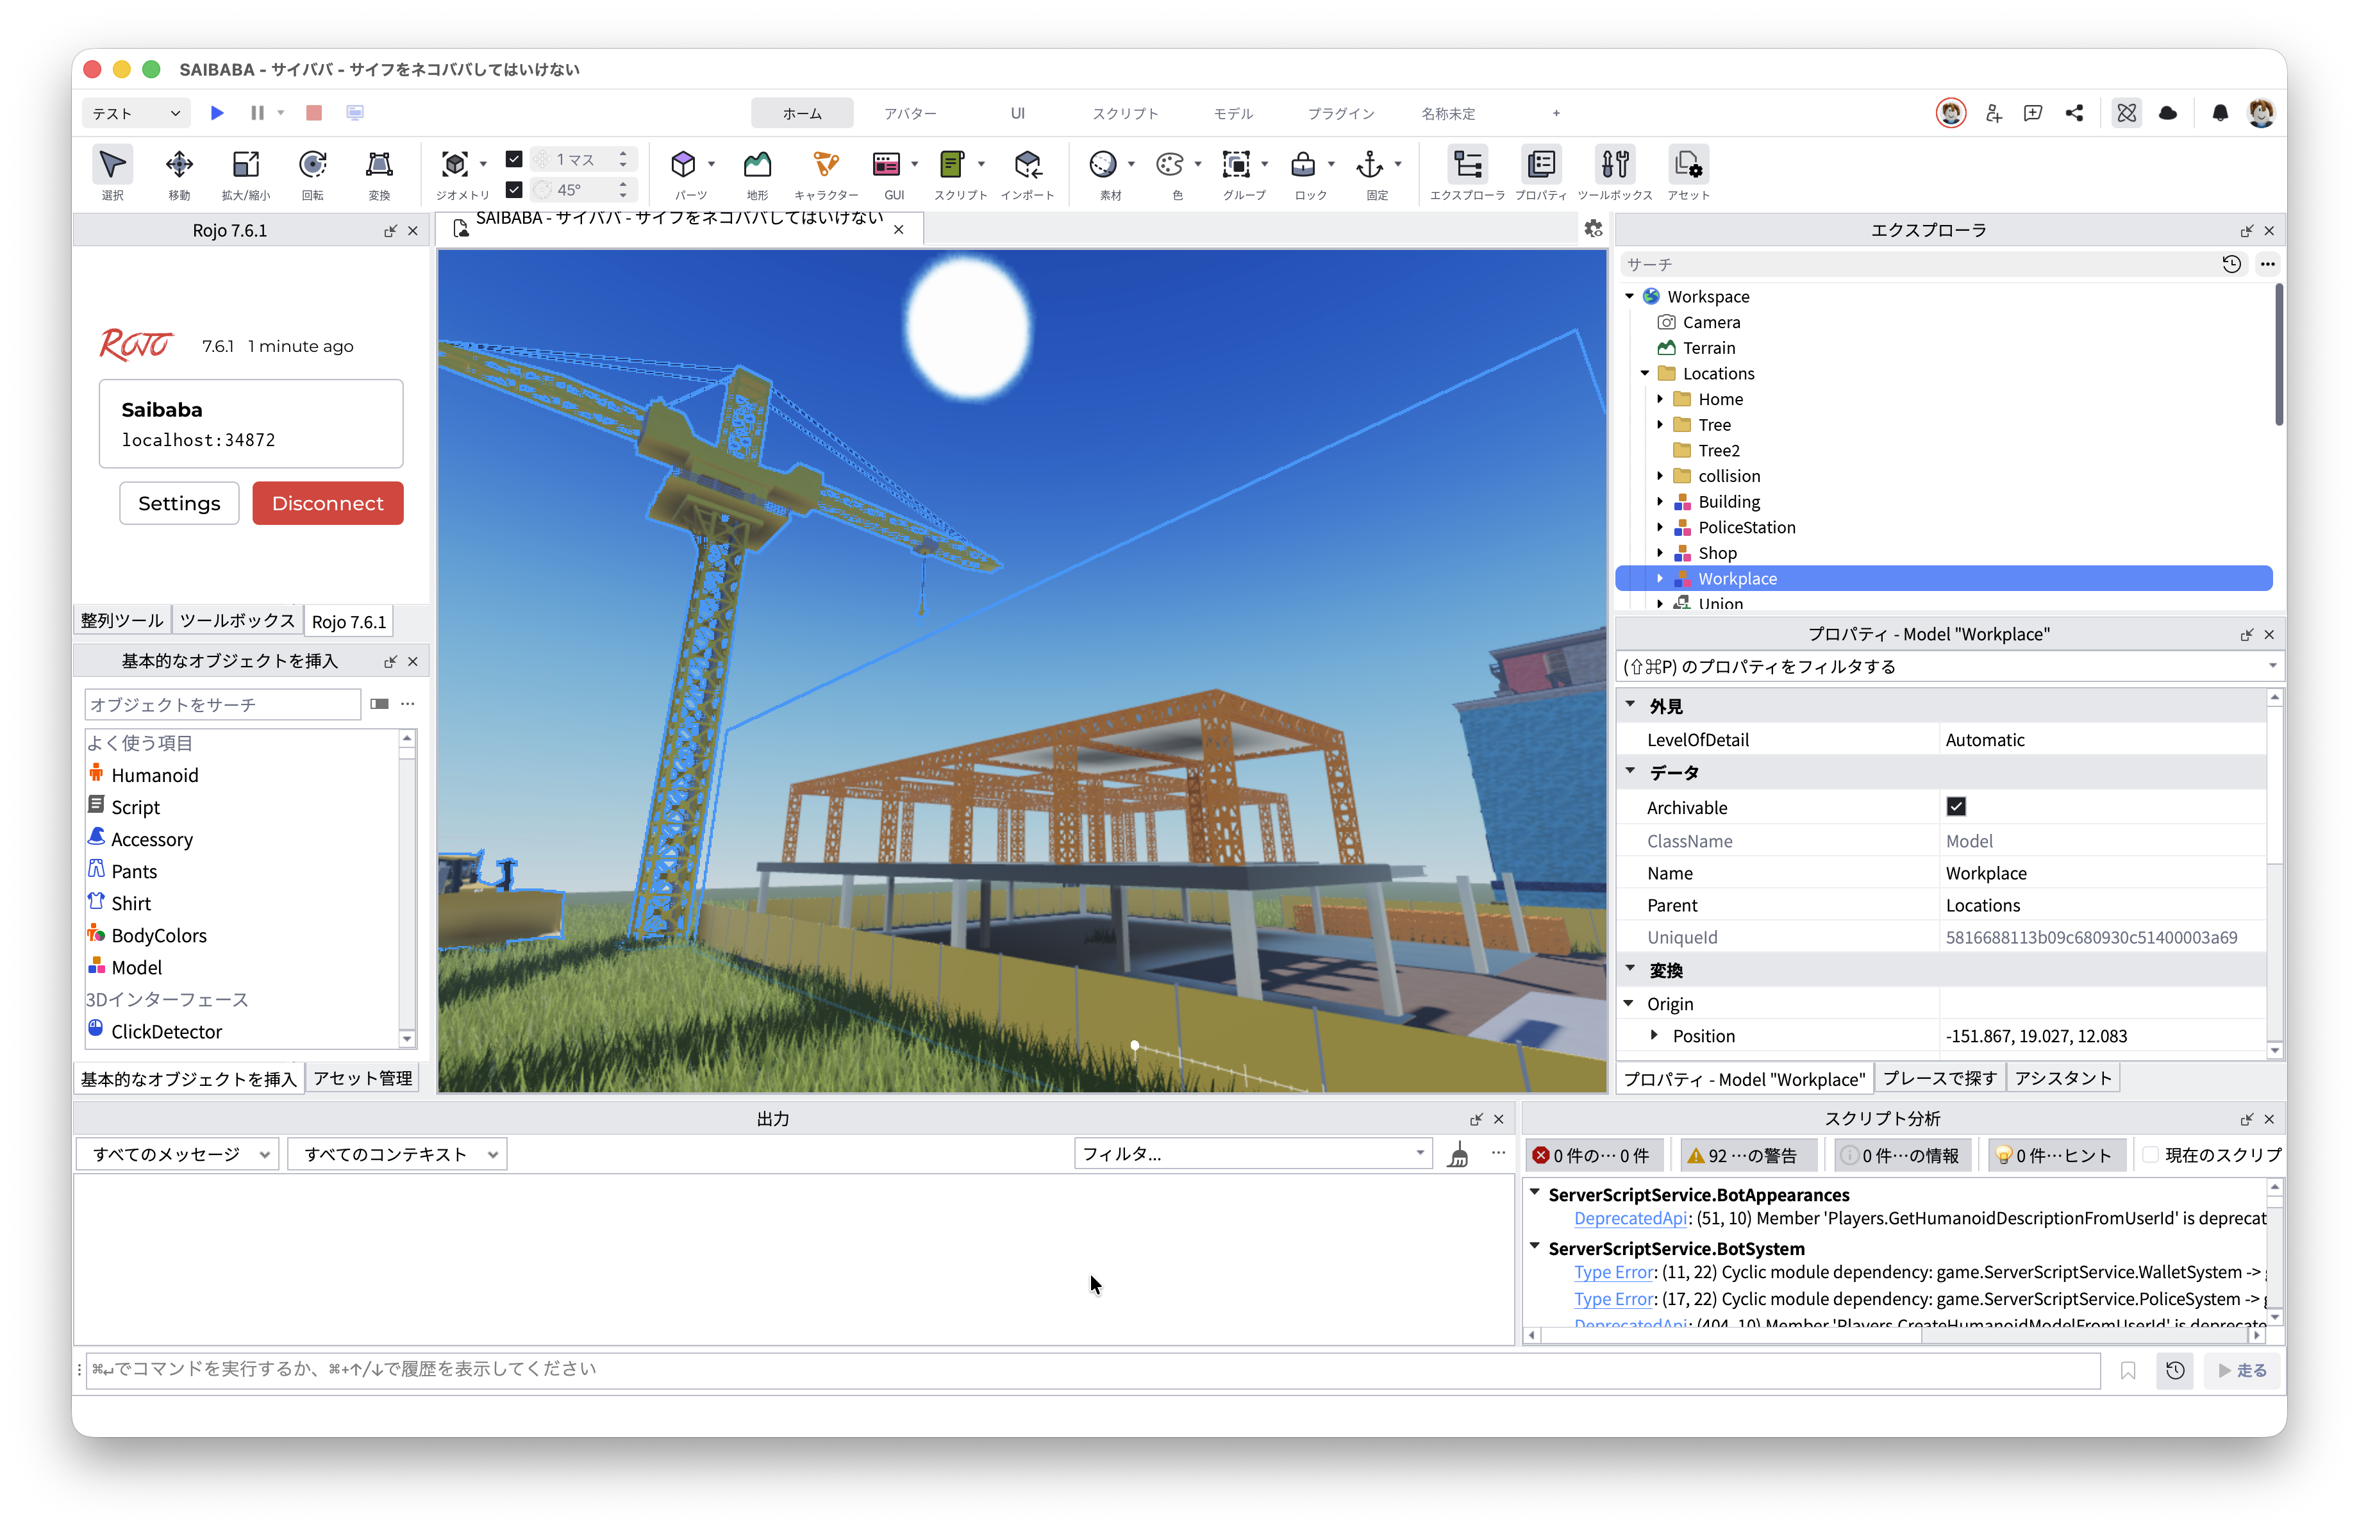Toggle the 現在のスクリプト checkbox
The image size is (2359, 1532).
pyautogui.click(x=2151, y=1156)
